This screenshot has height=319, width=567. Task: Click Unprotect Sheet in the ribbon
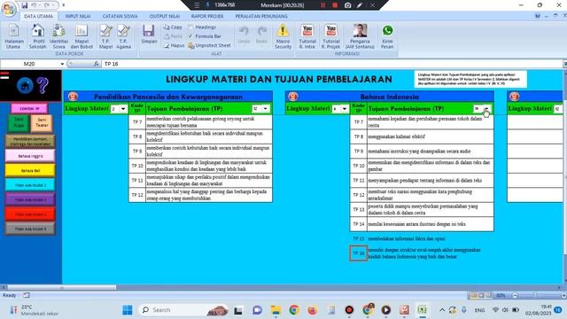(209, 45)
